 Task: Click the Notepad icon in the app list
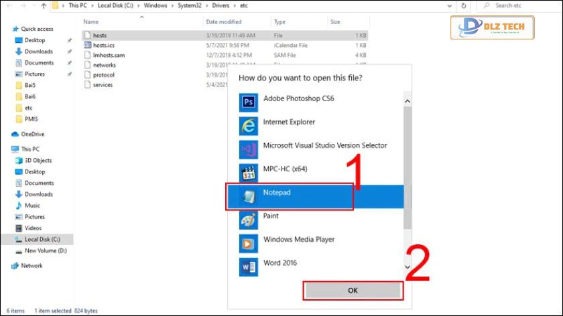click(249, 196)
